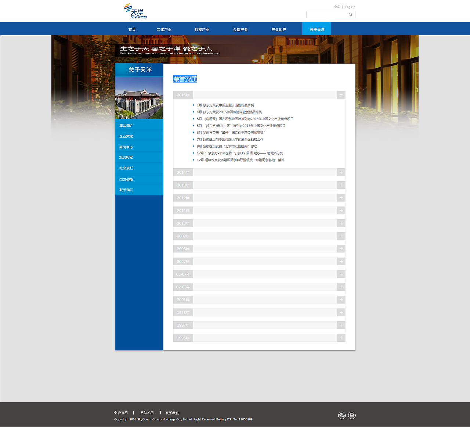Click the 2014年 year label
Viewport: 470px width, 427px height.
[183, 172]
